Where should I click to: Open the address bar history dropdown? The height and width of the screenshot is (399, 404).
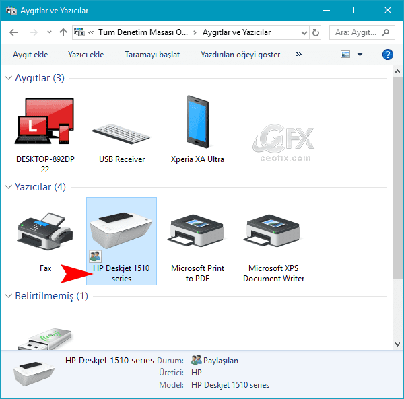point(304,33)
